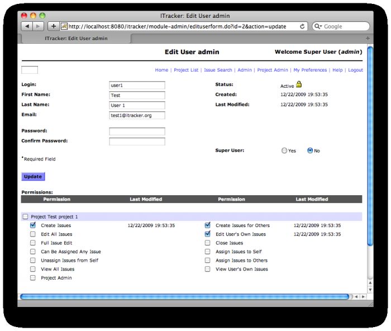The image size is (391, 331).
Task: Click the browser URL address field
Action: (183, 26)
